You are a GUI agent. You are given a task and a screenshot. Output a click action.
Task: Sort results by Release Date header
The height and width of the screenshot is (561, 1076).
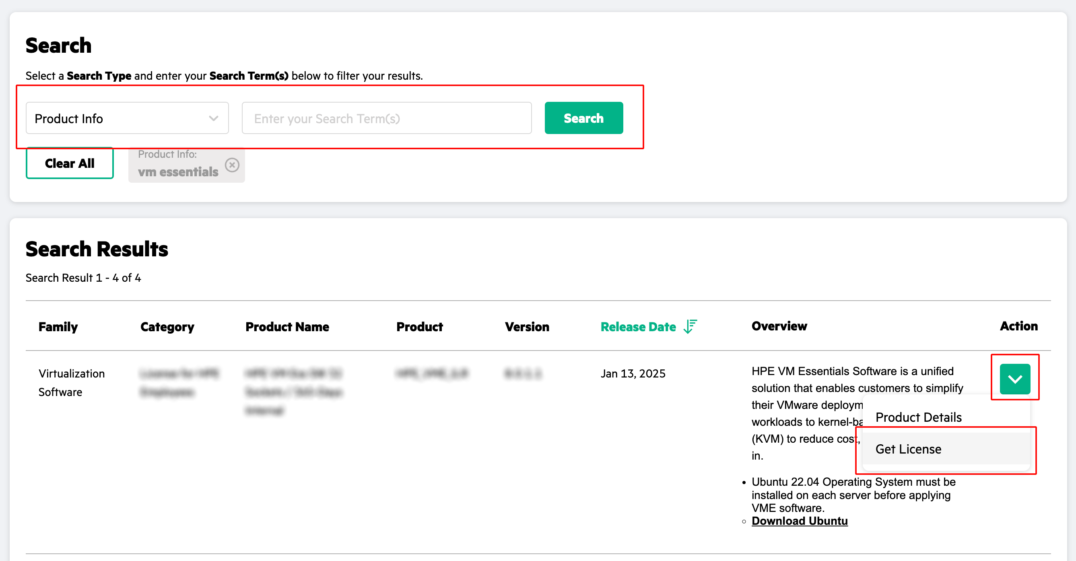click(x=638, y=327)
